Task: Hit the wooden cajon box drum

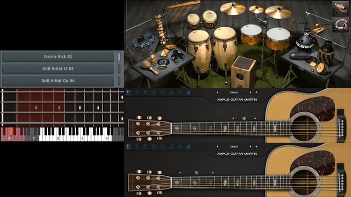Action: point(243,73)
